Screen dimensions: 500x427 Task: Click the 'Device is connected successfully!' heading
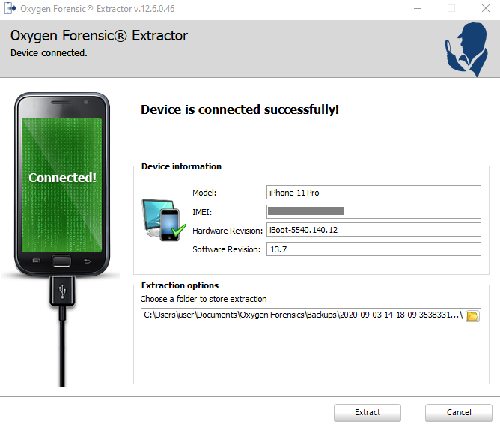tap(240, 109)
